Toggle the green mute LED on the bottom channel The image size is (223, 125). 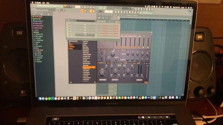pyautogui.click(x=67, y=35)
